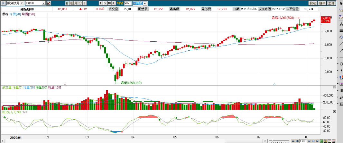Export chart with the Excel icon

tap(321, 141)
